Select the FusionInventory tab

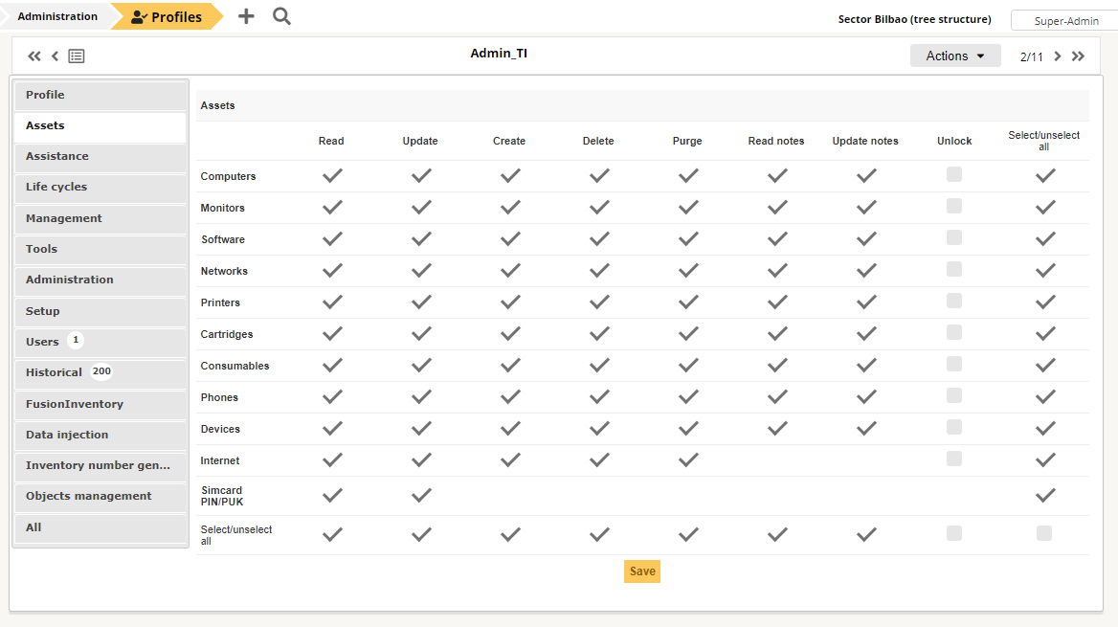click(100, 403)
